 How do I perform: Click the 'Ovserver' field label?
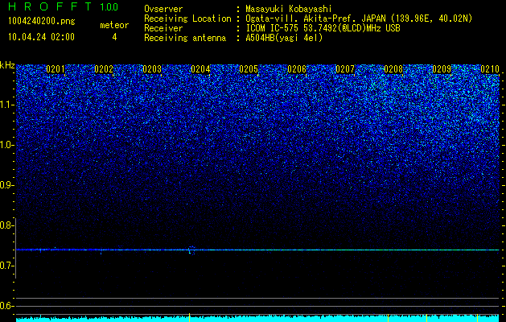pyautogui.click(x=163, y=9)
